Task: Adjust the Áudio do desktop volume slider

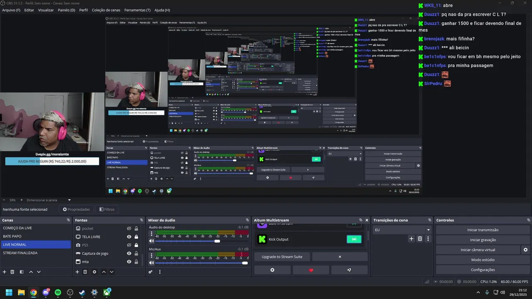Action: point(203,241)
